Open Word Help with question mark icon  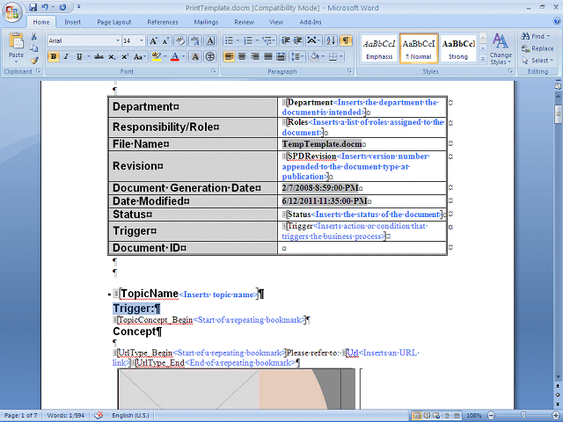pos(556,21)
